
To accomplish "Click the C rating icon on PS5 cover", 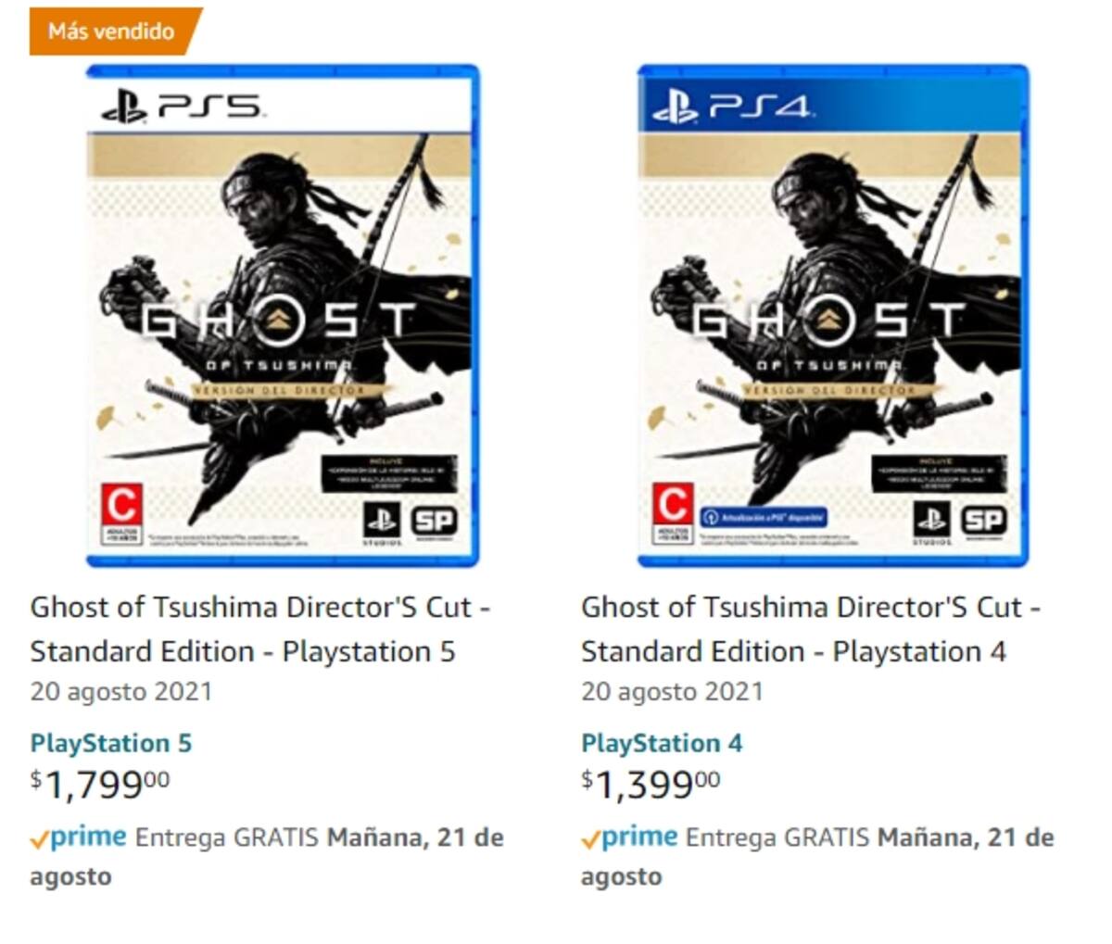I will coord(121,515).
